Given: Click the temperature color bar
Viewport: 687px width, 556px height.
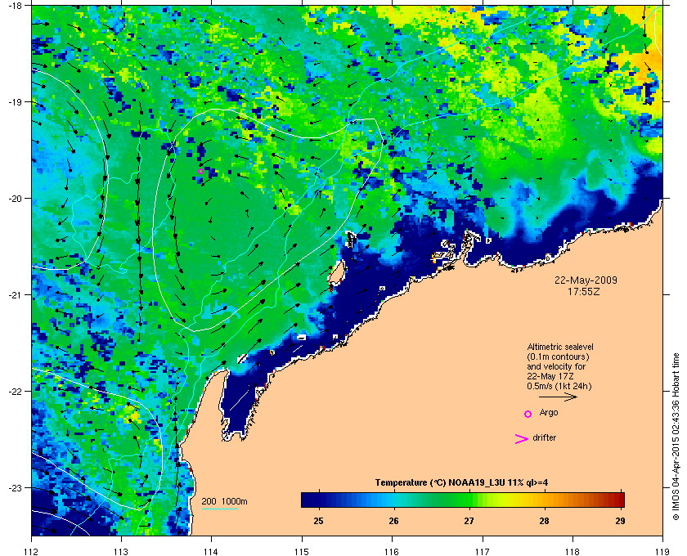Looking at the screenshot, I should coord(463,500).
